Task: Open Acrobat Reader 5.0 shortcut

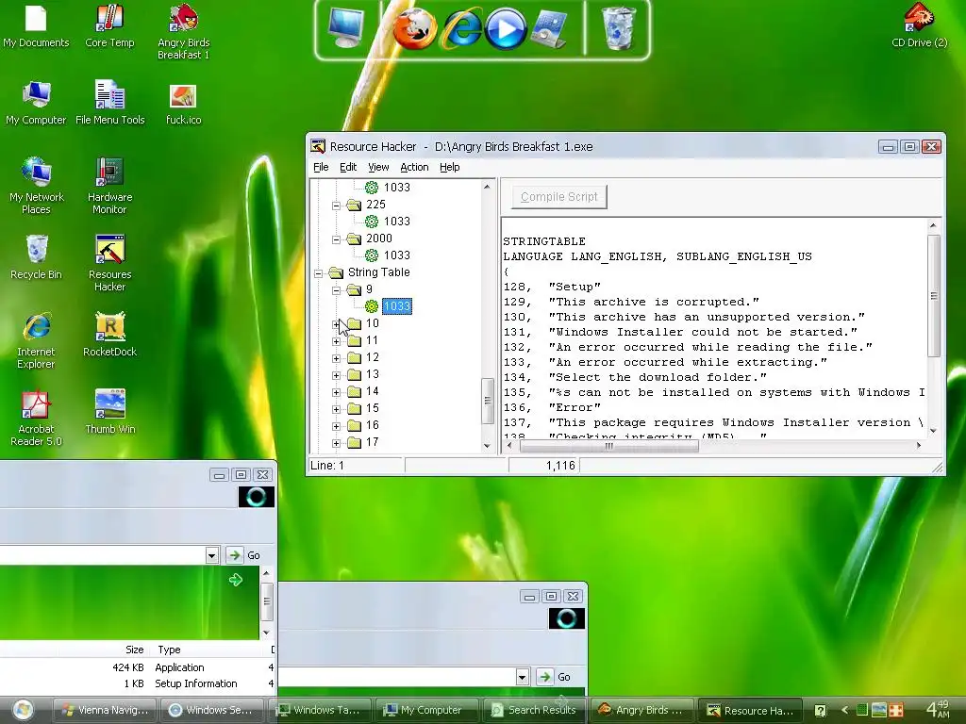Action: pyautogui.click(x=36, y=418)
